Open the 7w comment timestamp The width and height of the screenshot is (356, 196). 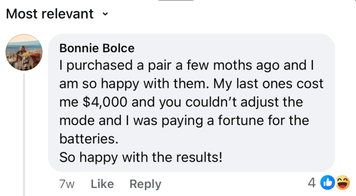pos(67,184)
